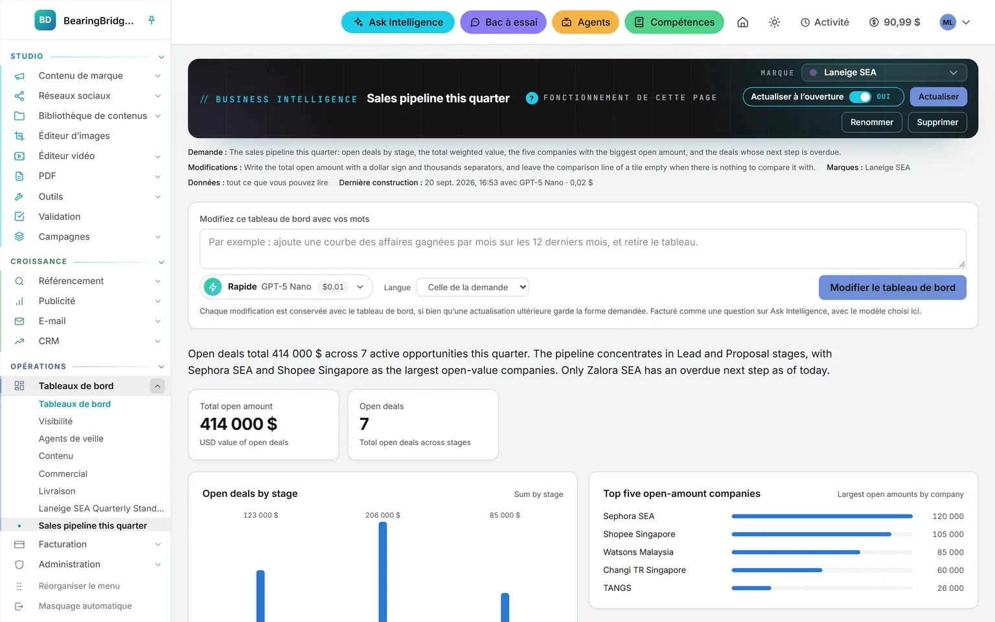995x622 pixels.
Task: Open Bac à essai
Action: pos(503,22)
